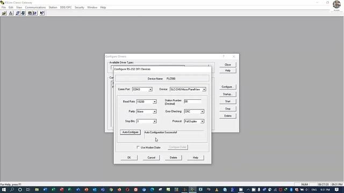The image size is (344, 193).
Task: Open Cortana from the taskbar
Action: point(20,190)
